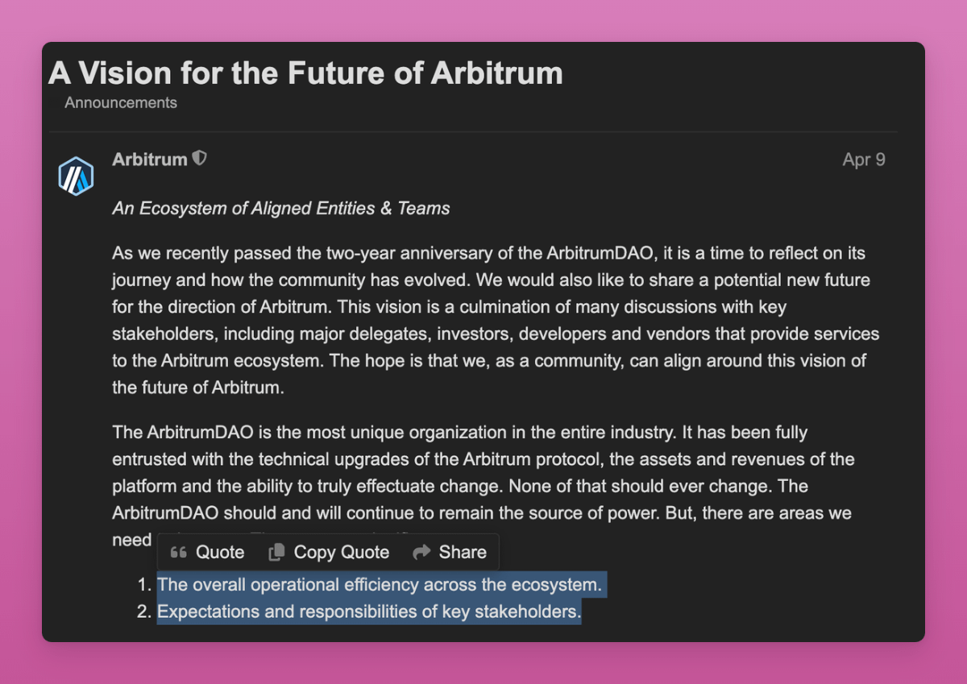Screen dimensions: 967x684
Task: Click the italic subtitle about Aligned Entities
Action: 281,209
